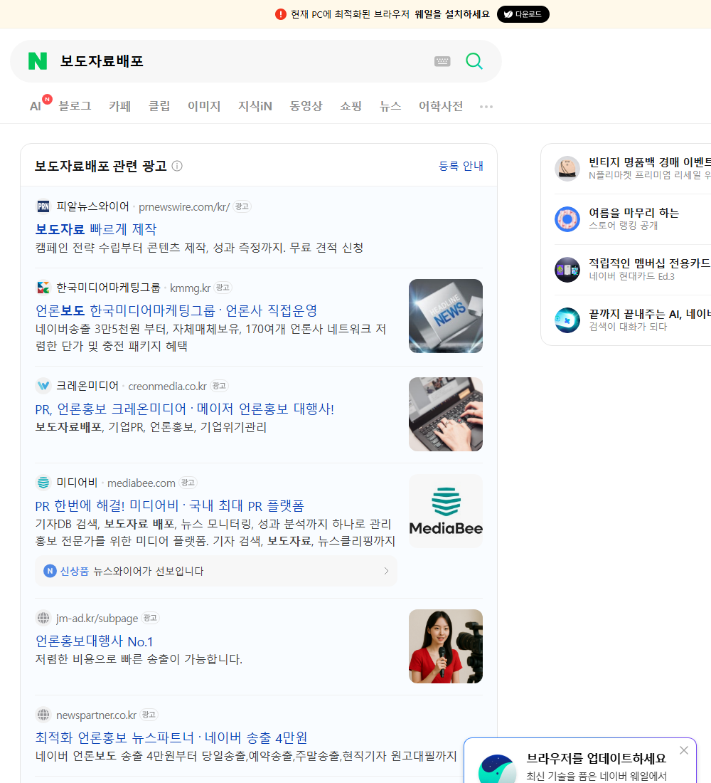
Task: Expand more search tabs via ellipsis
Action: 486,106
